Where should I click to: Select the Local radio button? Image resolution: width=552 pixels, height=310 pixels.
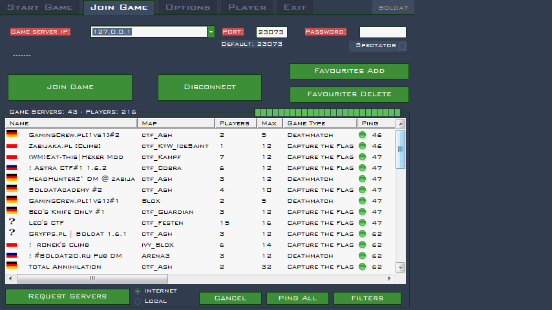pos(138,301)
